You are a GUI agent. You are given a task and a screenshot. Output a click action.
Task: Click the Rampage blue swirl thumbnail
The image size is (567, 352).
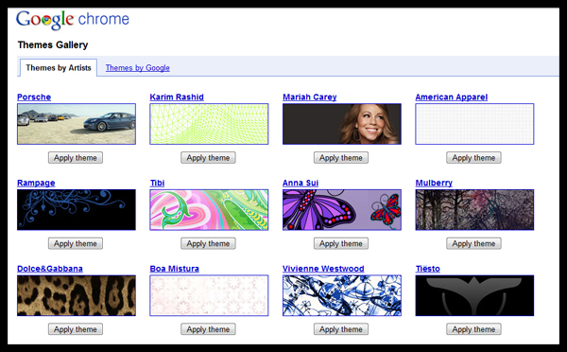coord(77,210)
